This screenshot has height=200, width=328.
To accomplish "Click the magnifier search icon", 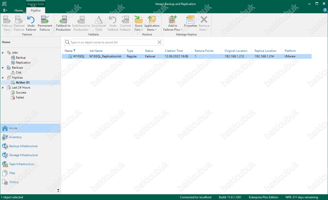I will coord(67,42).
